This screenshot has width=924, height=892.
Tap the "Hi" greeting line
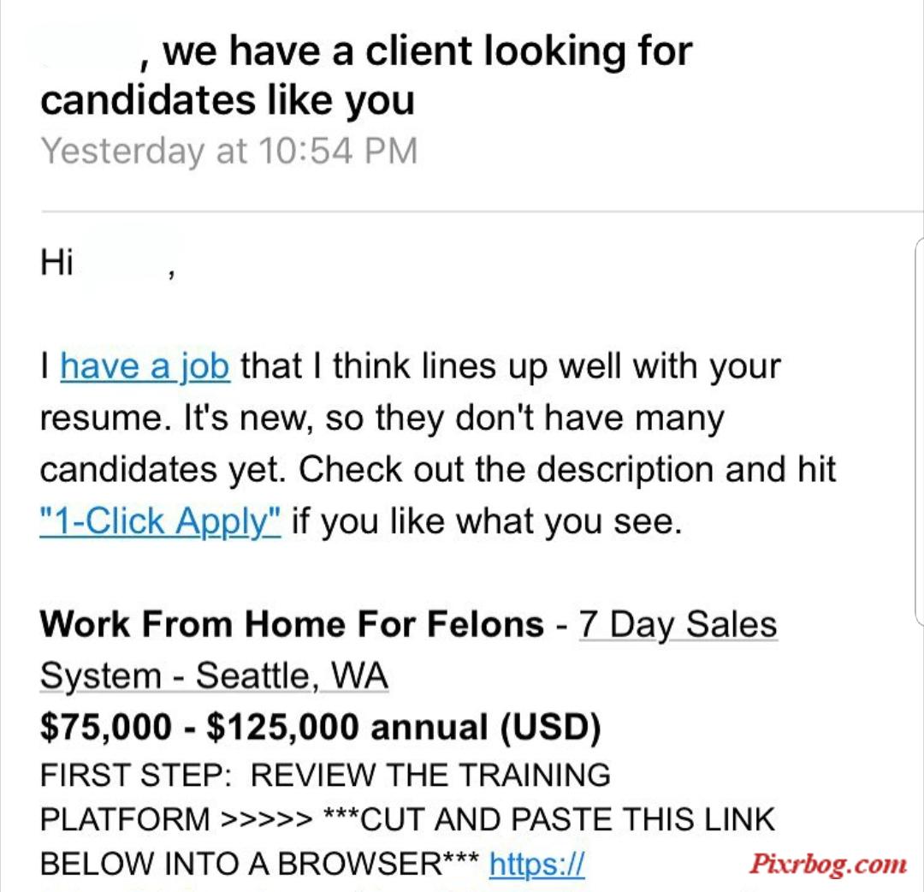(107, 262)
